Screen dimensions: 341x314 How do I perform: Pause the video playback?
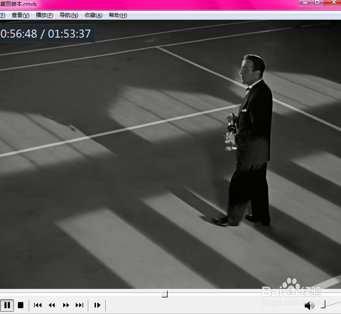coord(7,305)
